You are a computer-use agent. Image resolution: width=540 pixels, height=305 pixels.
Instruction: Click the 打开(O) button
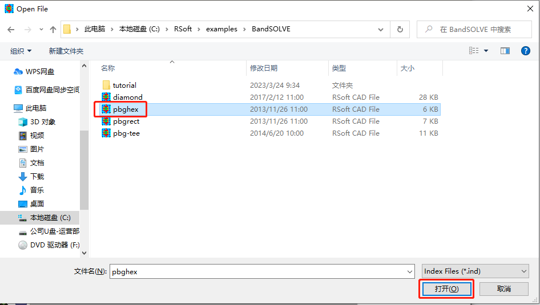446,289
